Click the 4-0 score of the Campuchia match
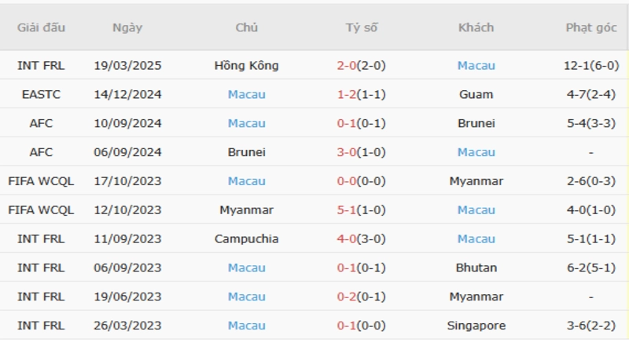The width and height of the screenshot is (629, 353). point(347,239)
